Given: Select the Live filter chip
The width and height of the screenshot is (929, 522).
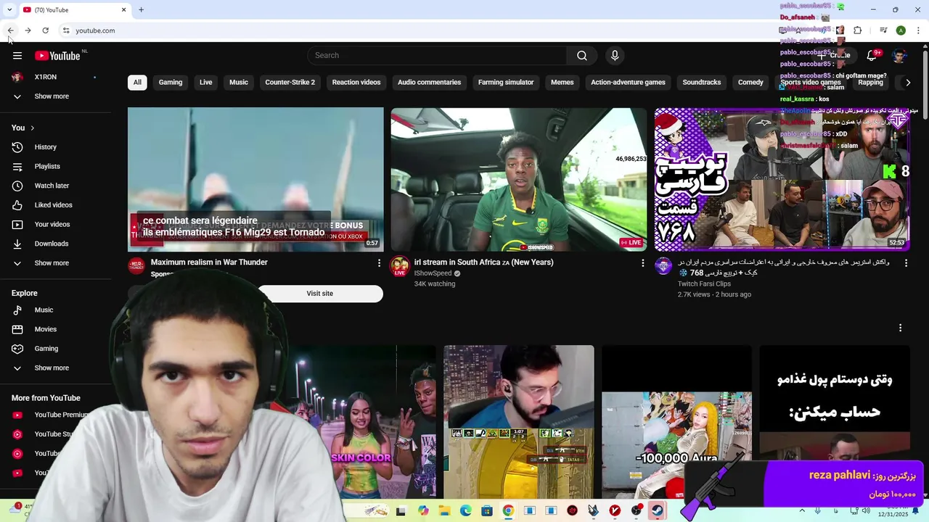Looking at the screenshot, I should pos(206,82).
